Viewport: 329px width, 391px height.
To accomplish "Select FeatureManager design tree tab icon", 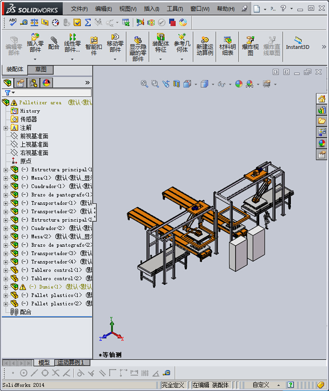I will pos(8,82).
